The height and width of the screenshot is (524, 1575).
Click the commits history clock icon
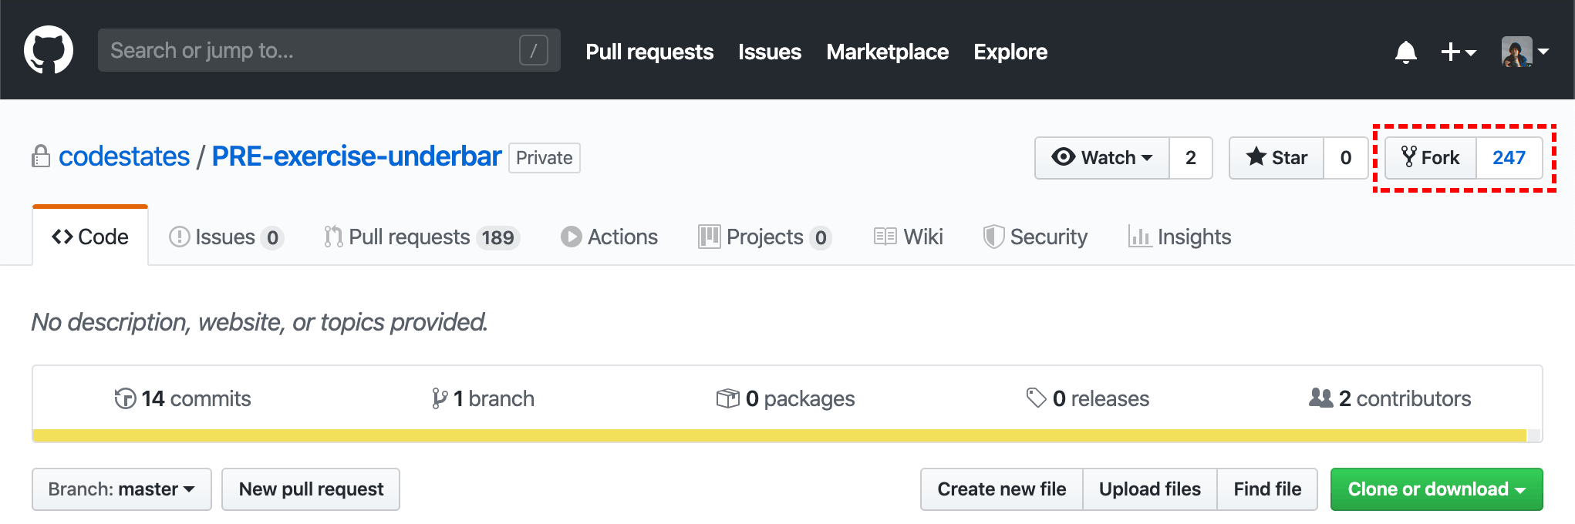(x=125, y=398)
